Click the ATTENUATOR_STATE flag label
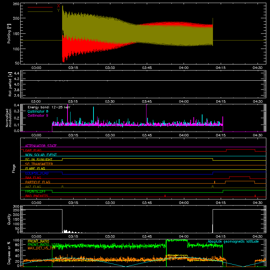Image resolution: width=270 pixels, height=270 pixels. click(41, 146)
